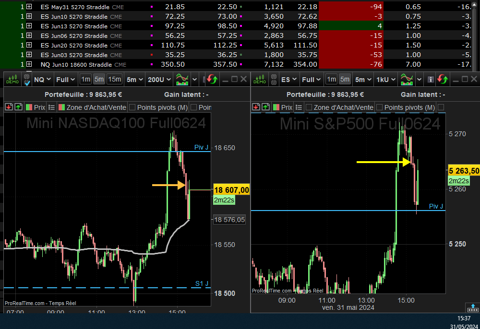Open the NQ symbol dropdown
Viewport: 480px width, 329px height.
click(x=42, y=80)
